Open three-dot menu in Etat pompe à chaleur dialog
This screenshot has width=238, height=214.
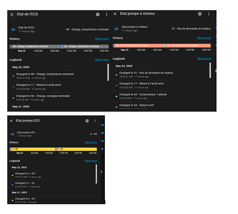tap(209, 14)
